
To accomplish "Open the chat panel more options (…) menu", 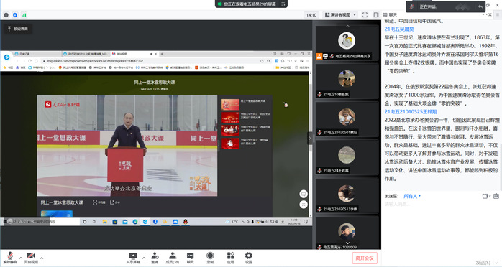I will [485, 14].
